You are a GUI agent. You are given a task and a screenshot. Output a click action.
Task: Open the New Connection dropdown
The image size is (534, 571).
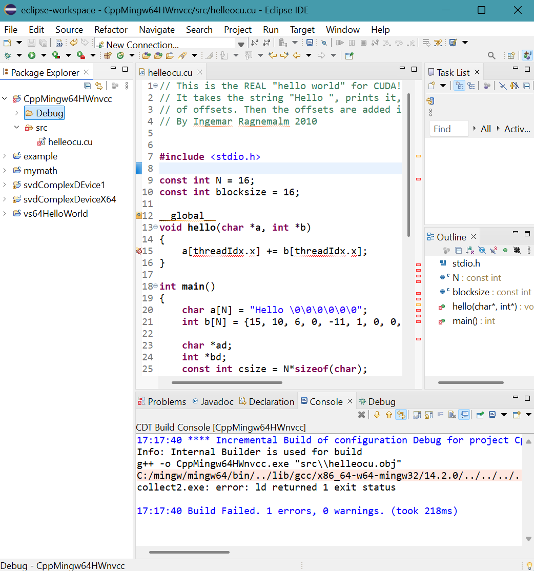241,45
